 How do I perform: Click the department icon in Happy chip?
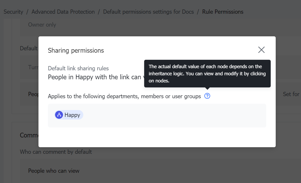point(59,115)
